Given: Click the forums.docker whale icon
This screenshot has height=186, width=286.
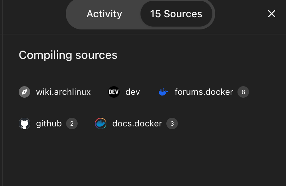Looking at the screenshot, I should pos(163,92).
